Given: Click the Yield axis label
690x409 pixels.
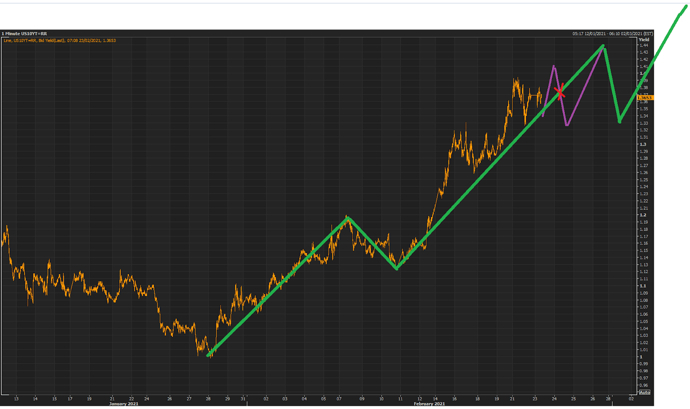Looking at the screenshot, I should (x=644, y=40).
